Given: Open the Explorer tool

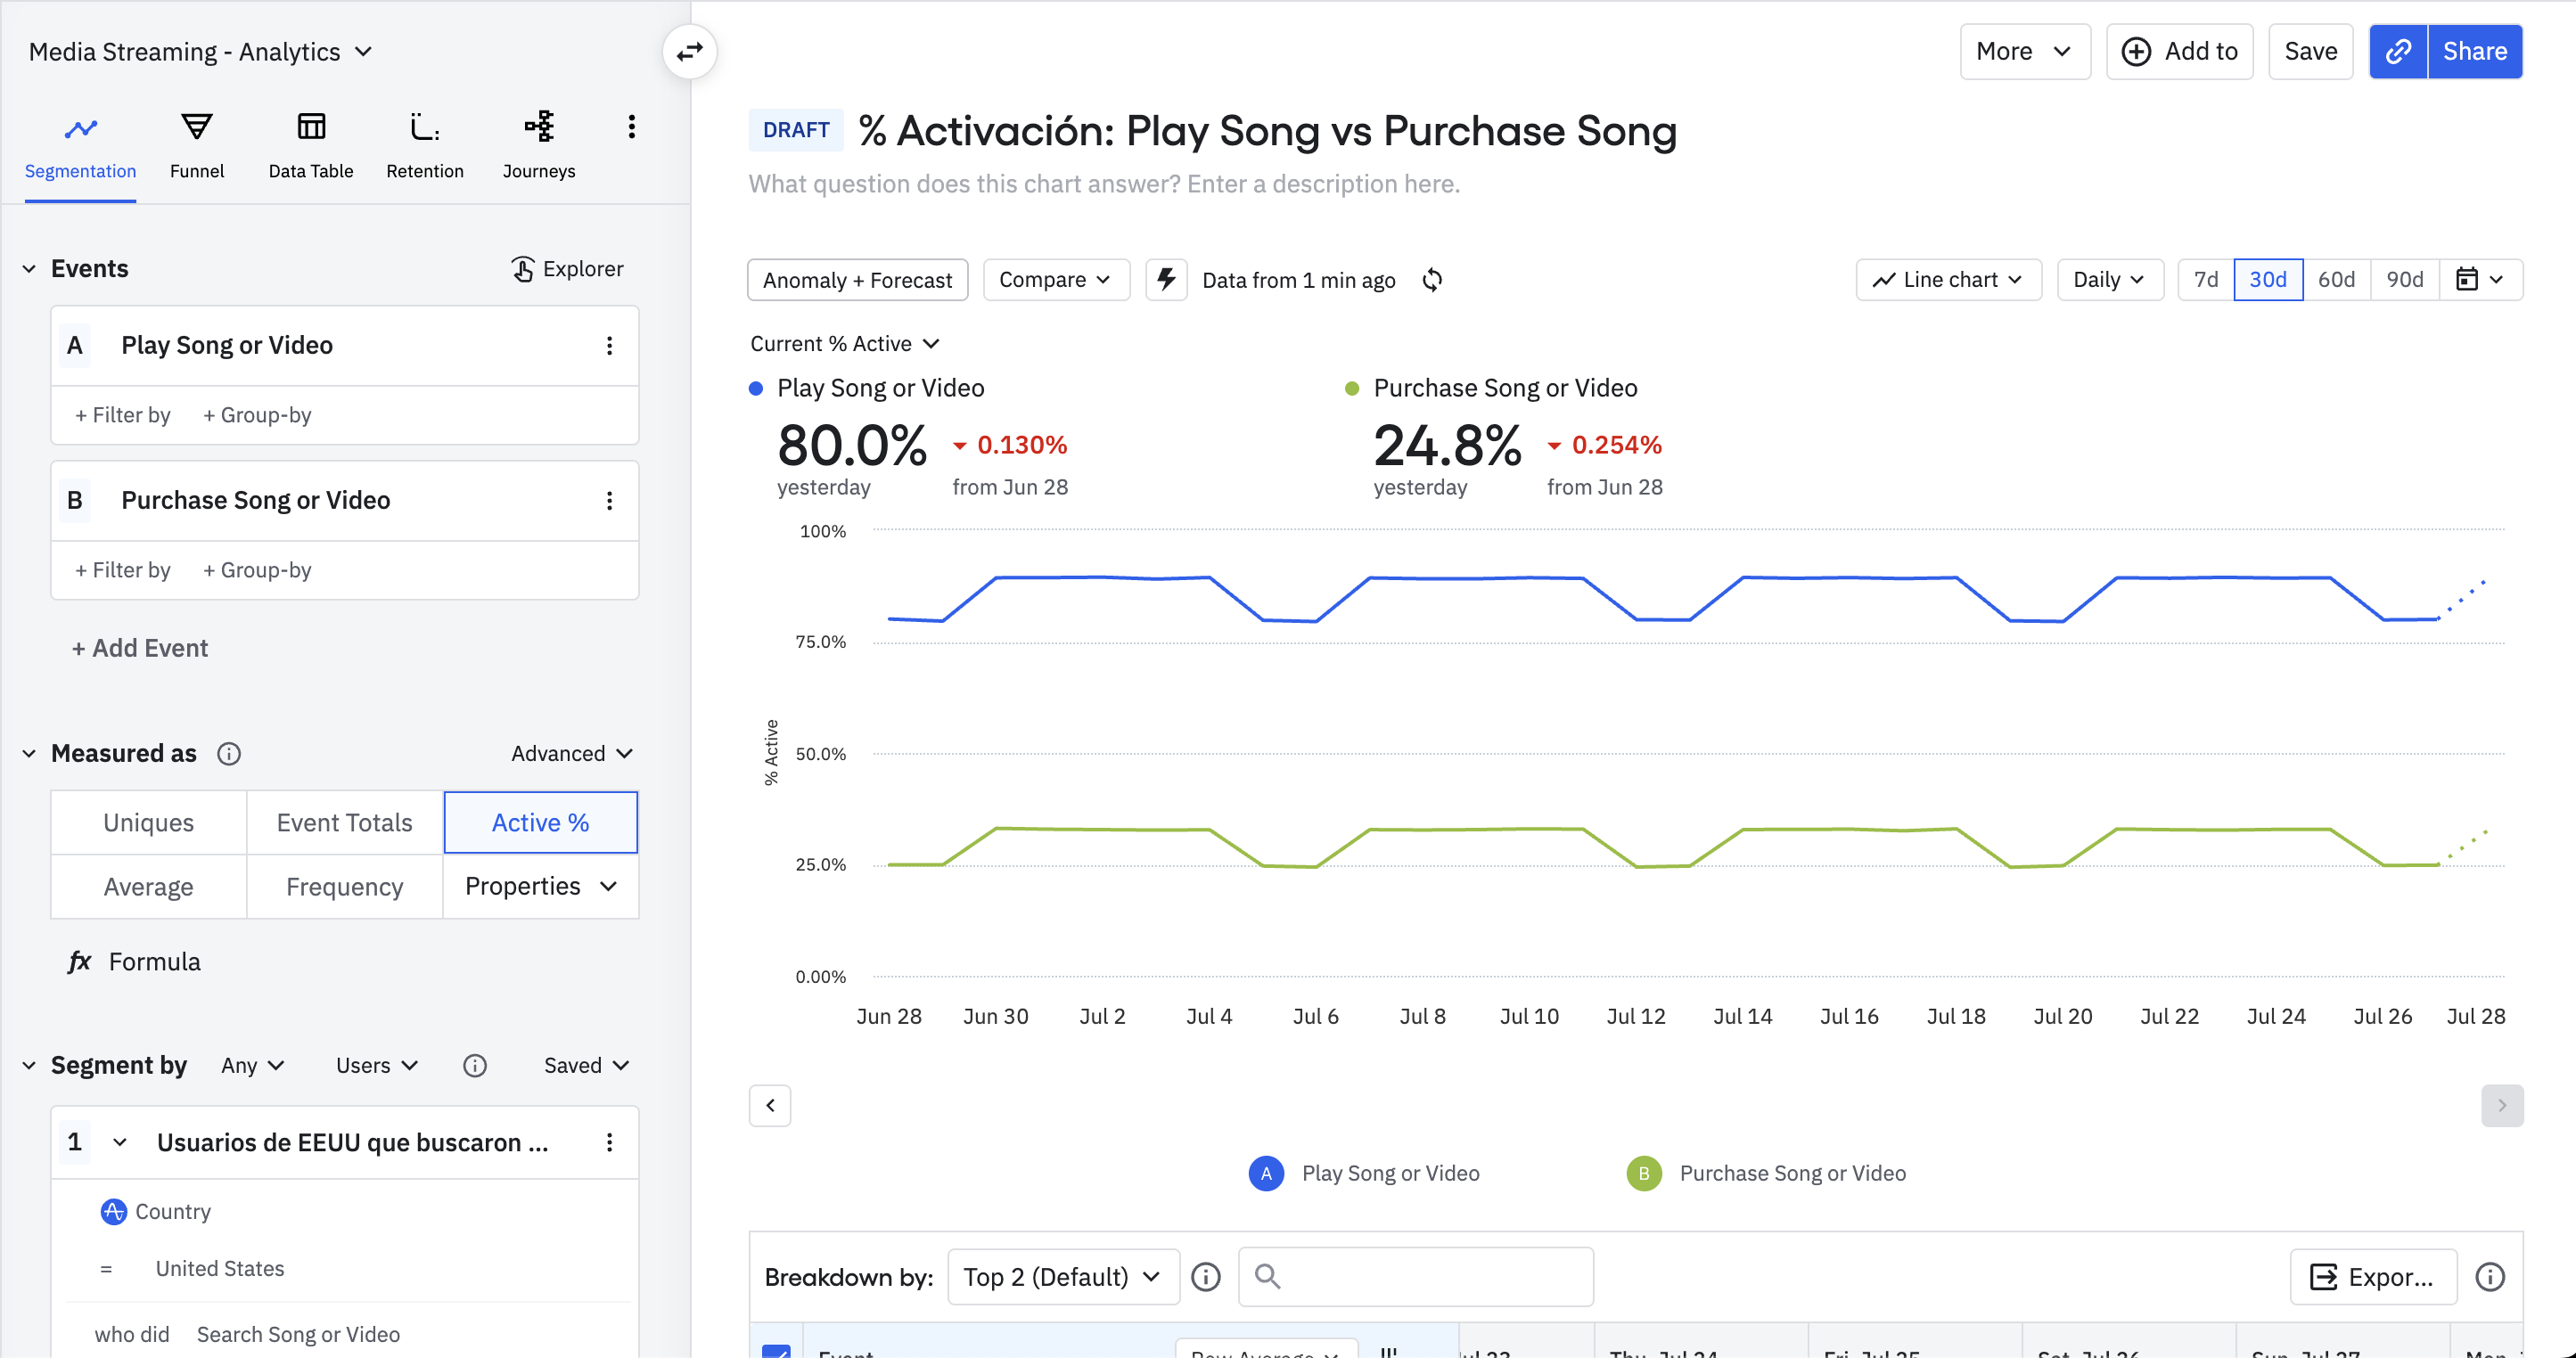Looking at the screenshot, I should coord(567,269).
